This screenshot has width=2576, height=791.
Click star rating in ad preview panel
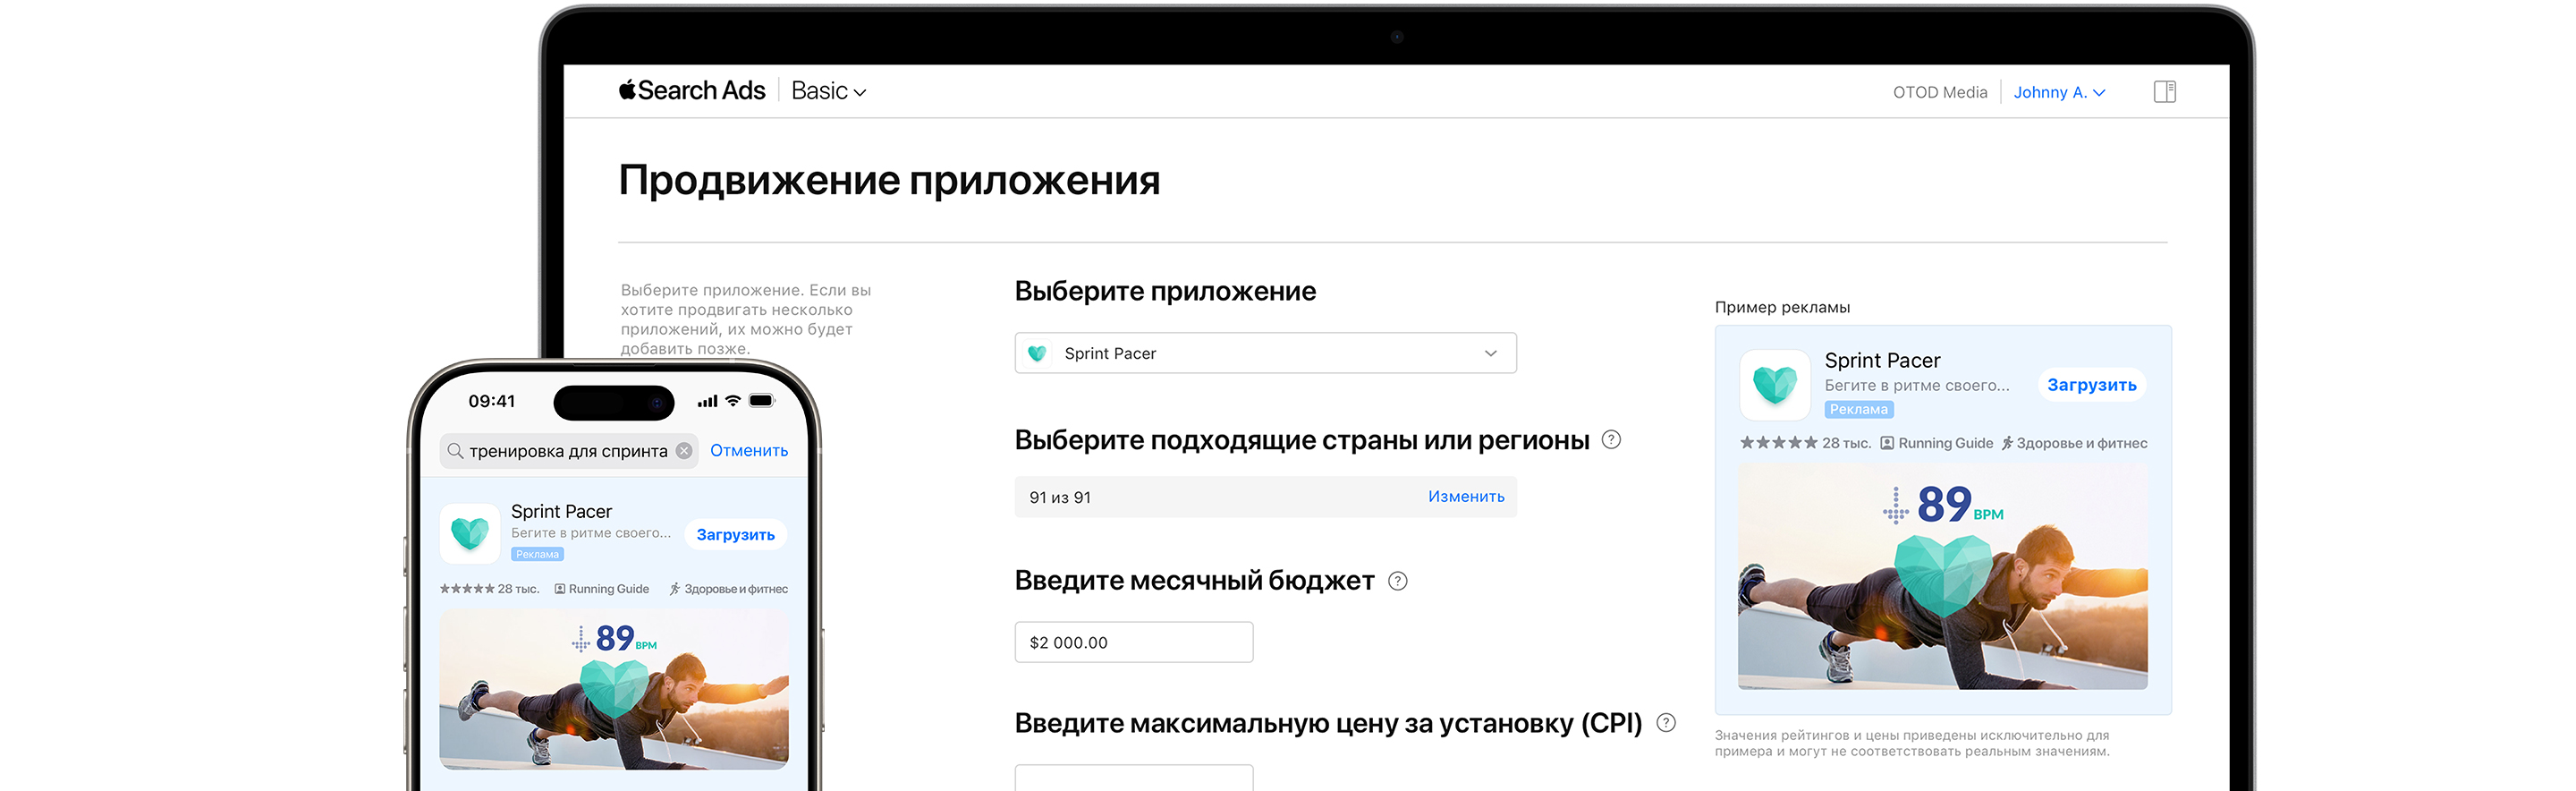pyautogui.click(x=1778, y=443)
